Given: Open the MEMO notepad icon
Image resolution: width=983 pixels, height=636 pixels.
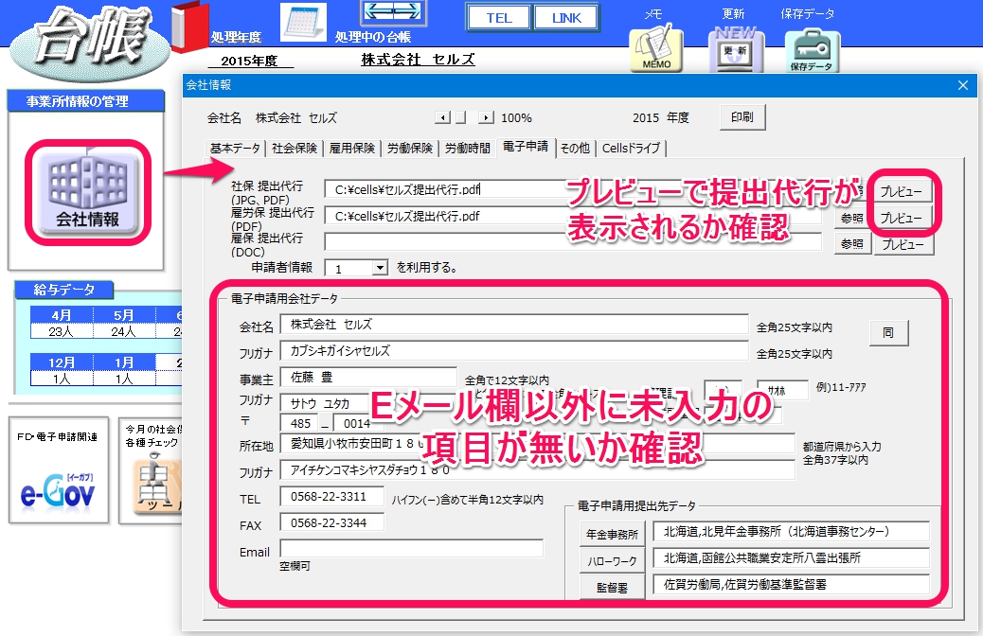Looking at the screenshot, I should [655, 49].
